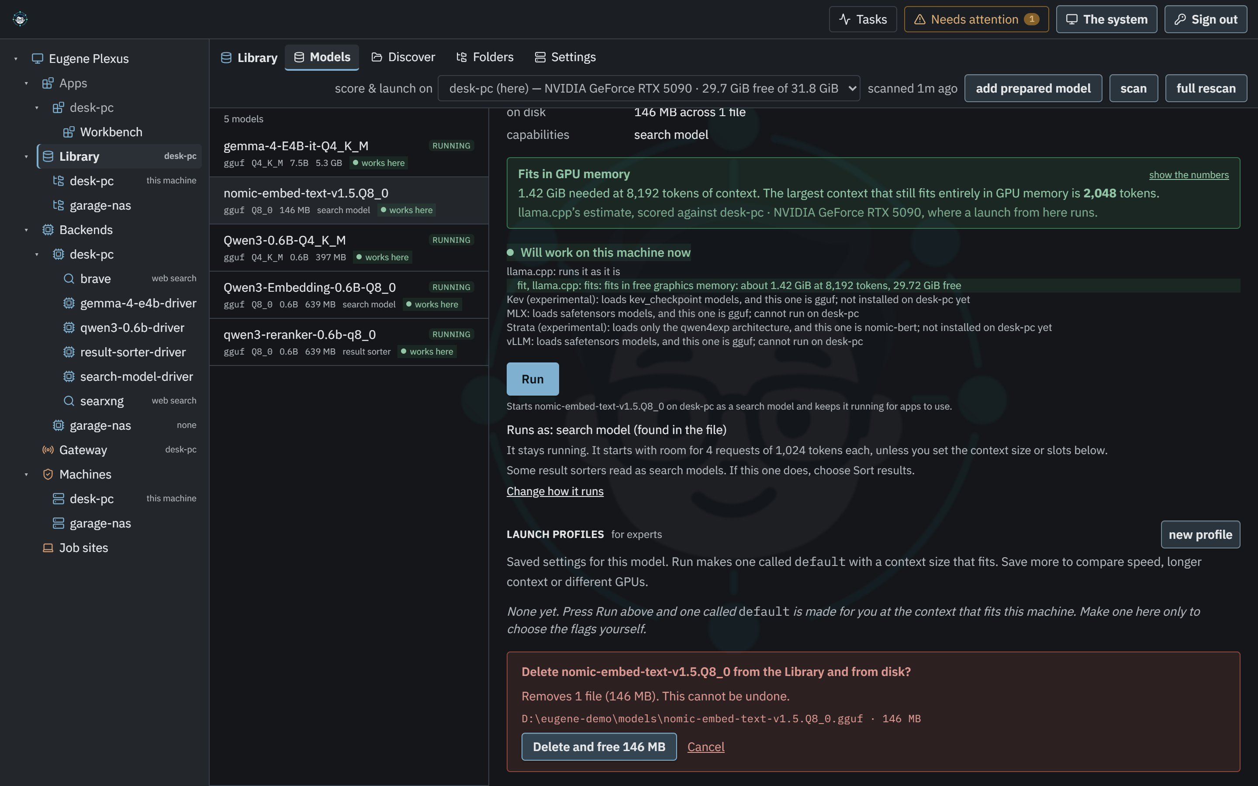Collapse the Apps tree node
Viewport: 1258px width, 786px height.
coord(26,83)
